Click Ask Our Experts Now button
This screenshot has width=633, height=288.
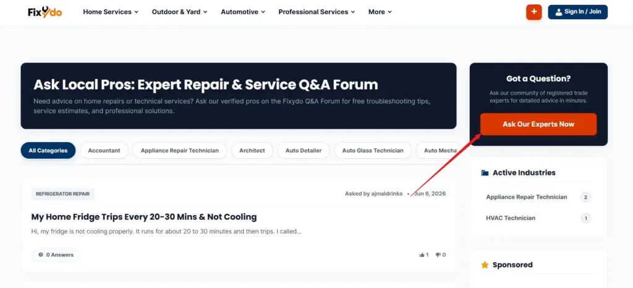[538, 124]
